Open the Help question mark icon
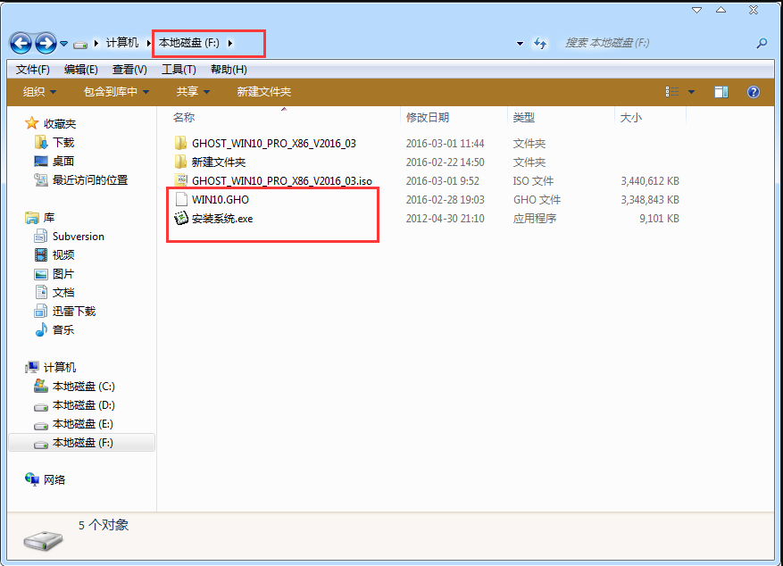Screen dimensions: 783x566 pyautogui.click(x=753, y=92)
